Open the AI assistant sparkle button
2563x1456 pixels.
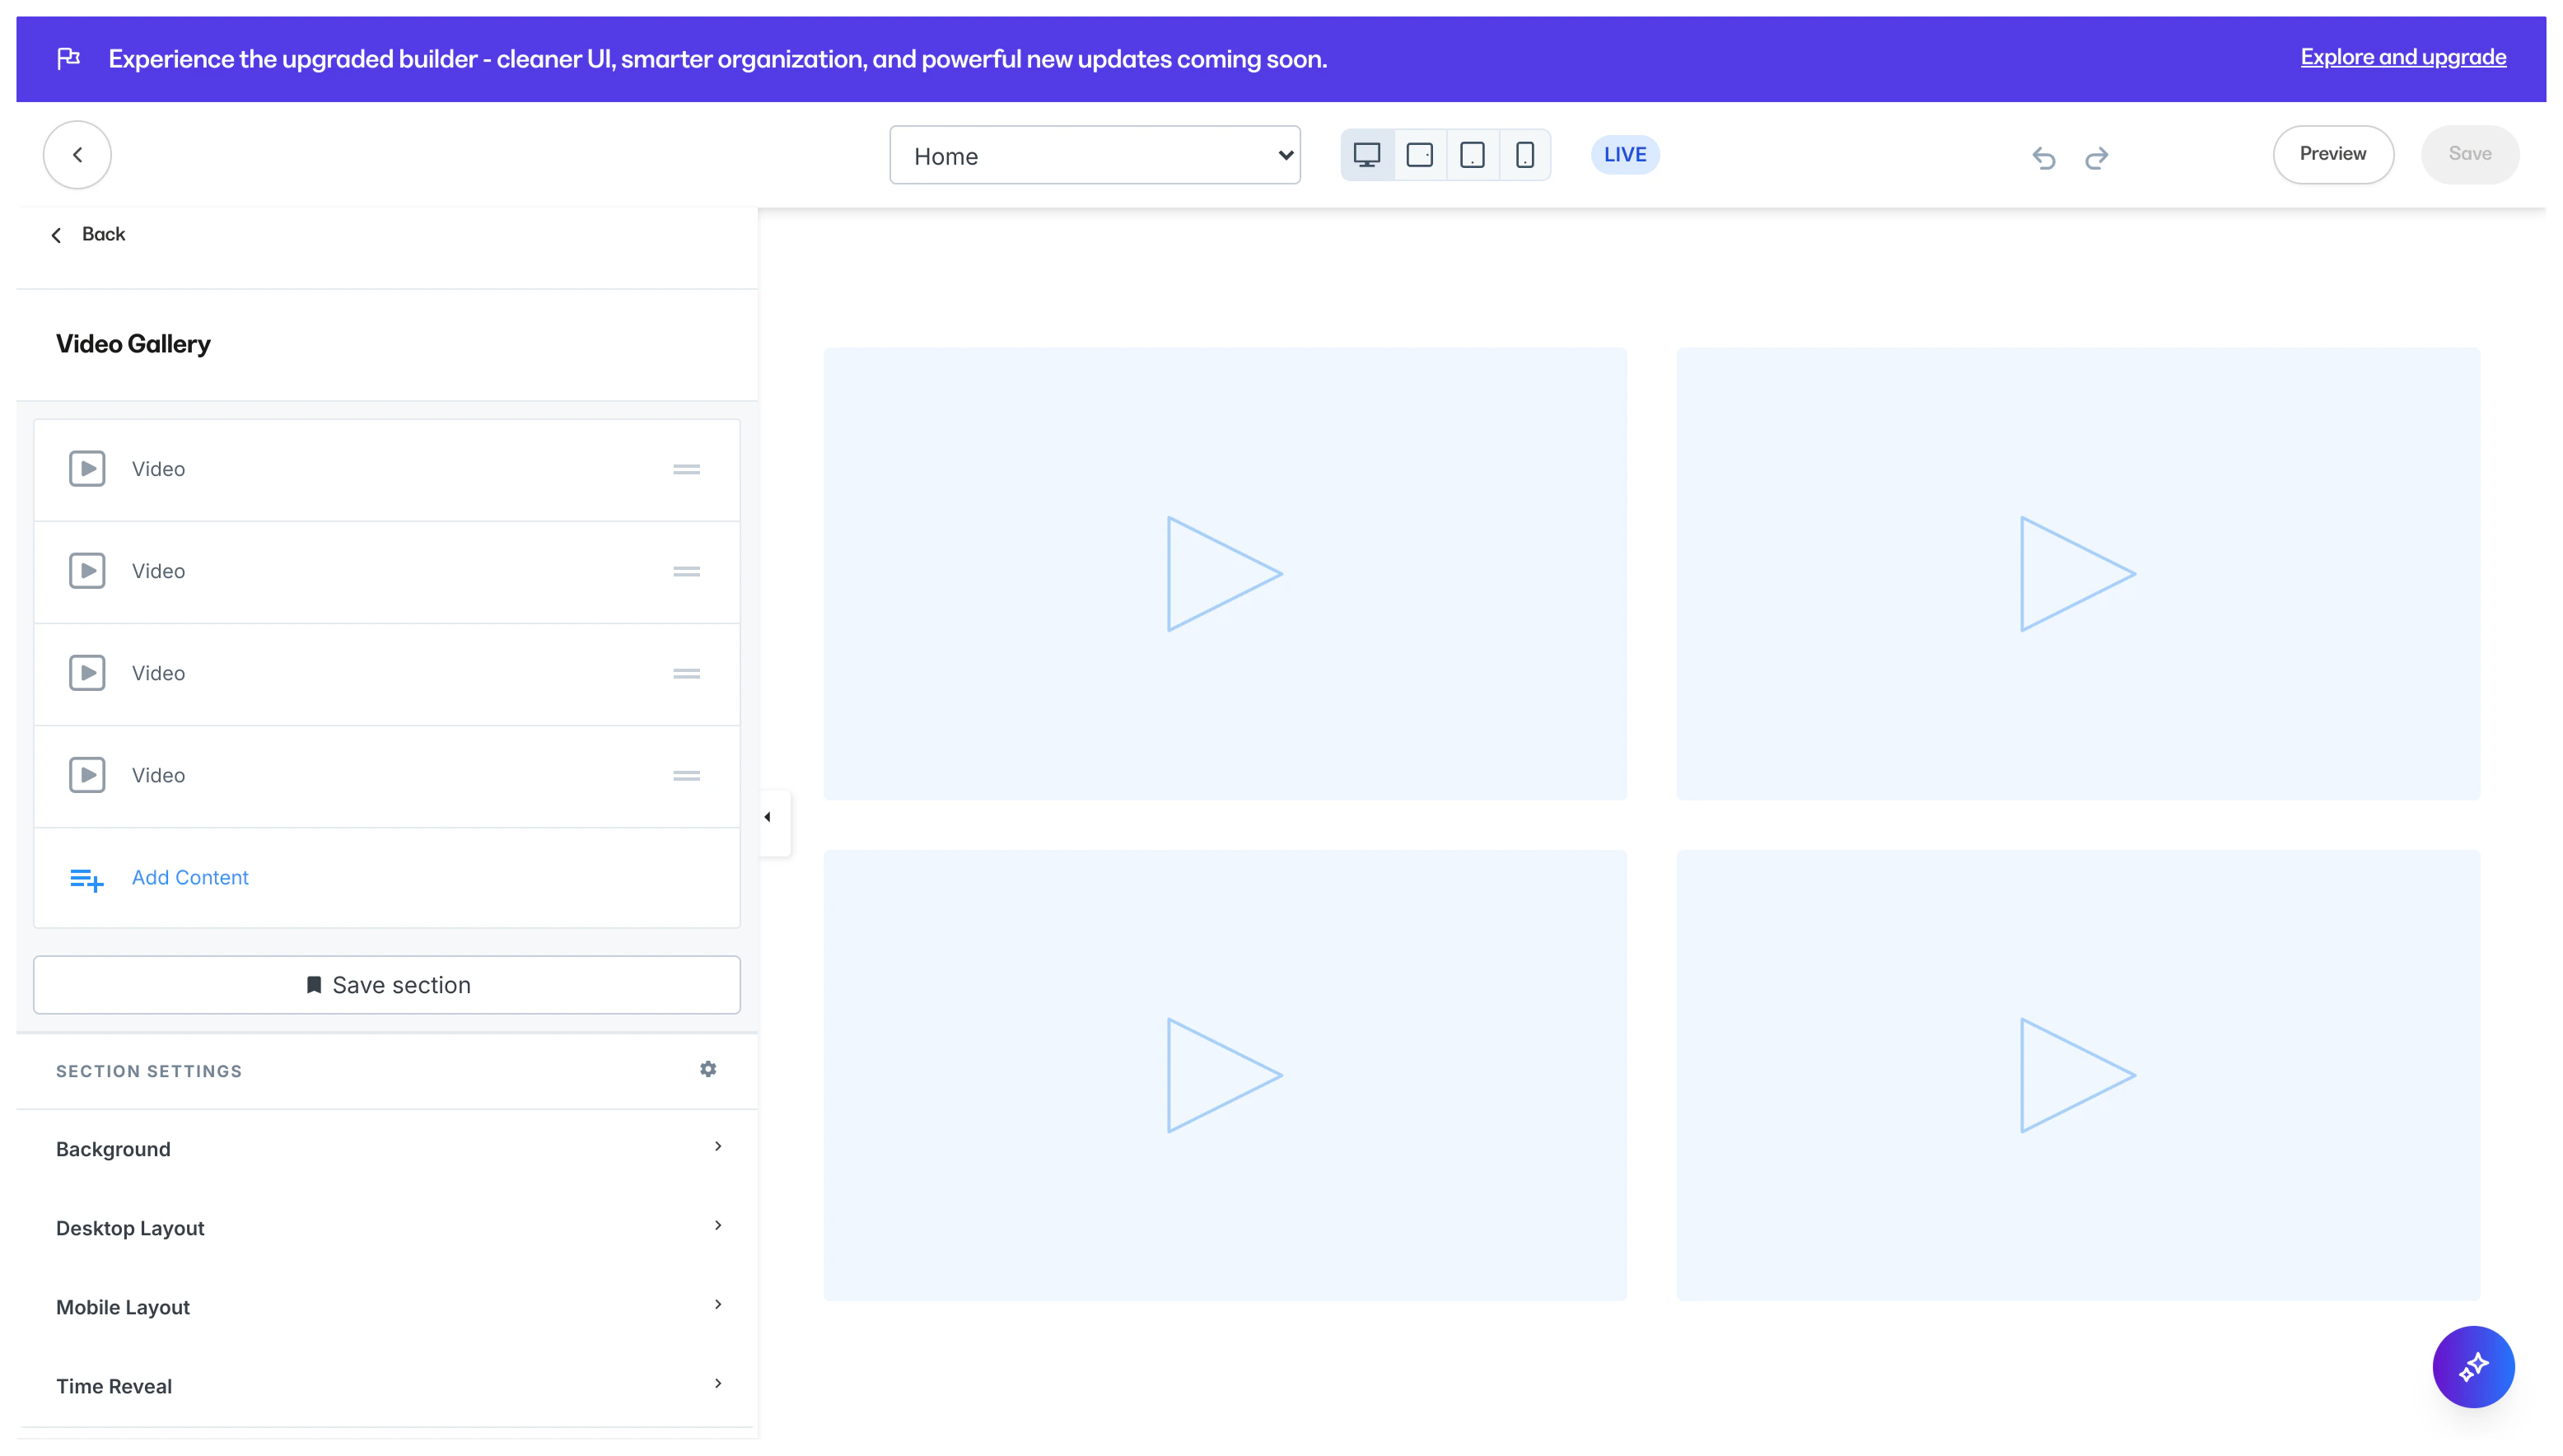(x=2472, y=1366)
